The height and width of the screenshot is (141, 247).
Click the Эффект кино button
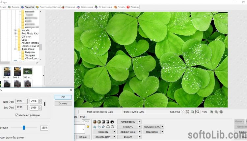coord(128,132)
